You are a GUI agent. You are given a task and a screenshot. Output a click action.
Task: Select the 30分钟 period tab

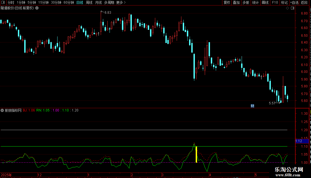coord(56,2)
